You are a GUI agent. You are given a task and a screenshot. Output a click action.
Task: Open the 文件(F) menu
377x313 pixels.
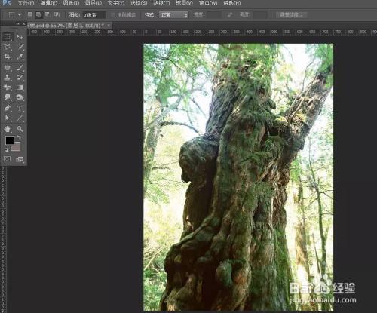point(26,3)
